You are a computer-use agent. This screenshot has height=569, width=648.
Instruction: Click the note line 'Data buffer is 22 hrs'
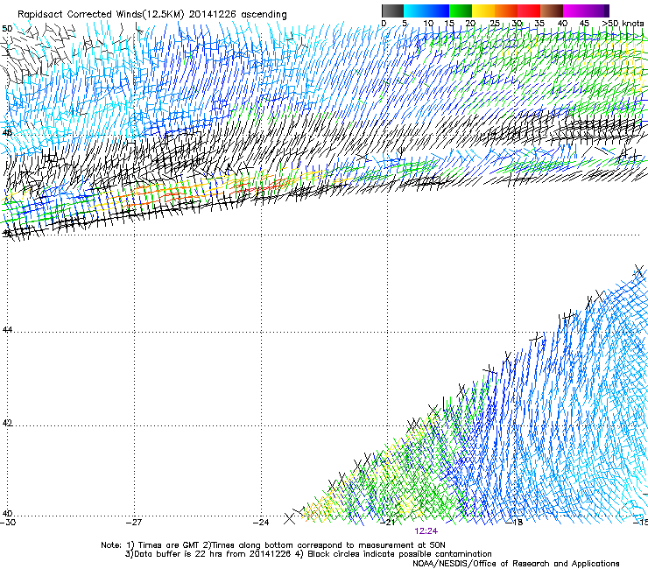tap(179, 554)
